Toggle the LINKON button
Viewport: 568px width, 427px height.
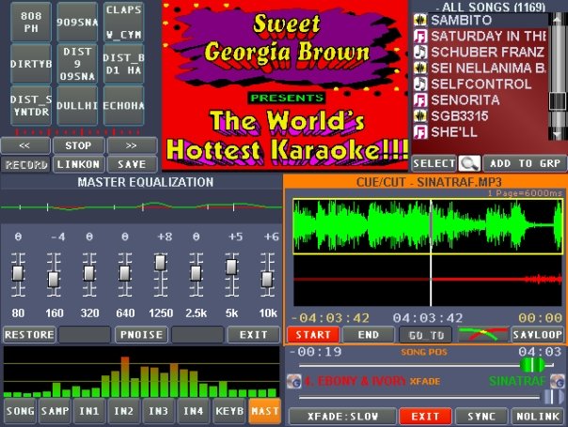[x=78, y=164]
